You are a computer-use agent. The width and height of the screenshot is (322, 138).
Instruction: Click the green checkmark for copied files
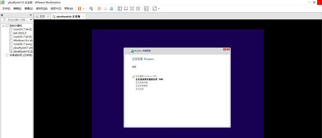click(x=134, y=77)
